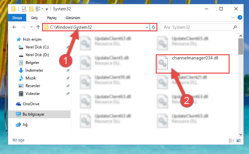Click the Ara: System32 search field
The height and width of the screenshot is (154, 249).
click(x=197, y=27)
